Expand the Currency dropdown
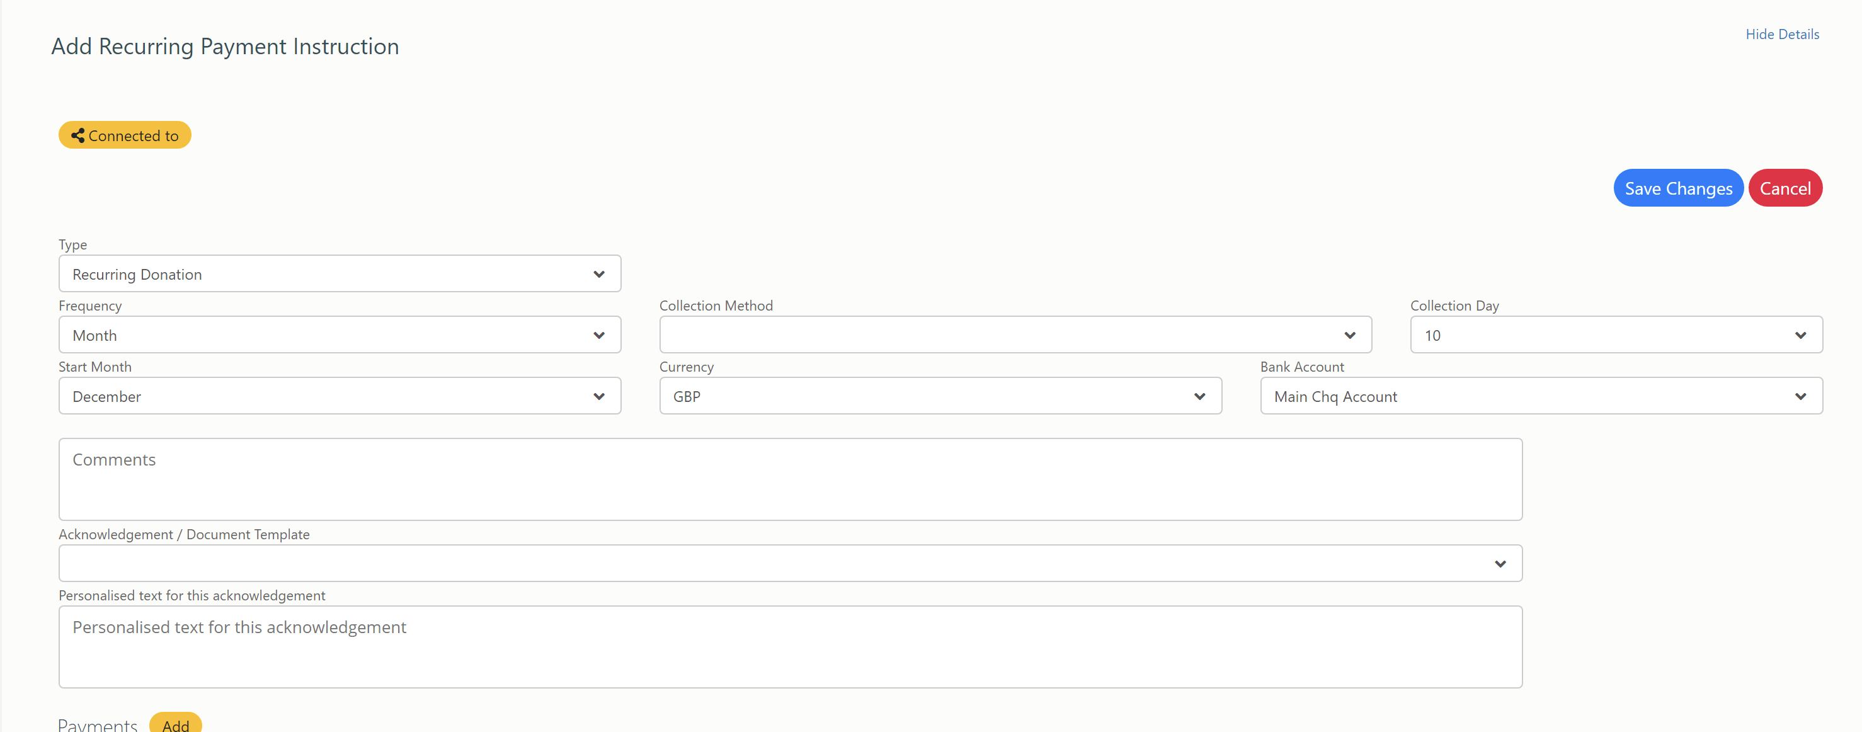This screenshot has width=1862, height=732. (1201, 396)
